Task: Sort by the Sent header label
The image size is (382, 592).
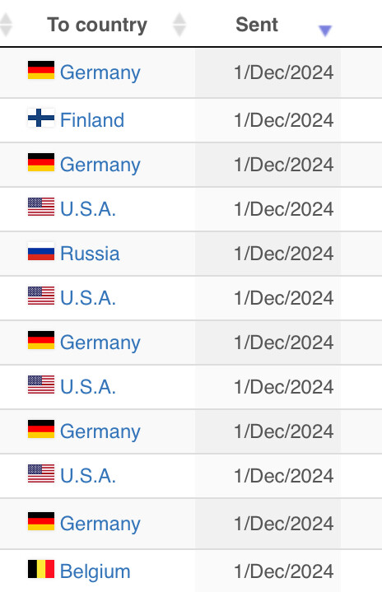Action: point(257,25)
